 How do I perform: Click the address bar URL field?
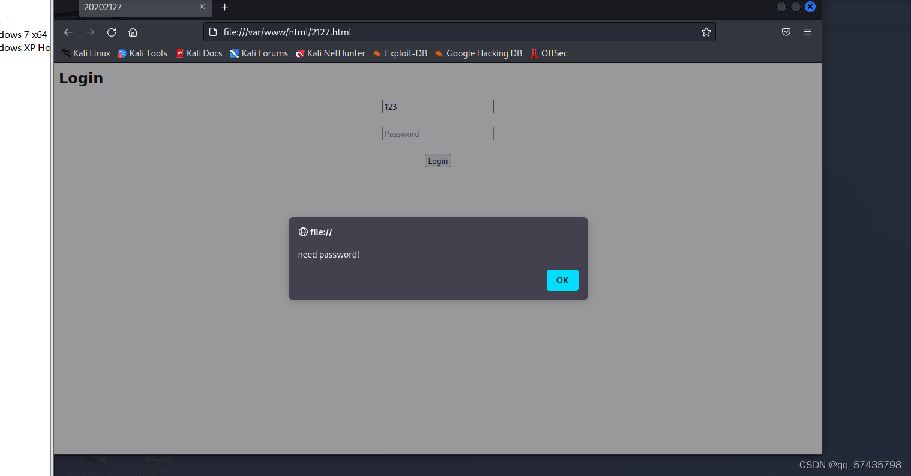click(459, 32)
